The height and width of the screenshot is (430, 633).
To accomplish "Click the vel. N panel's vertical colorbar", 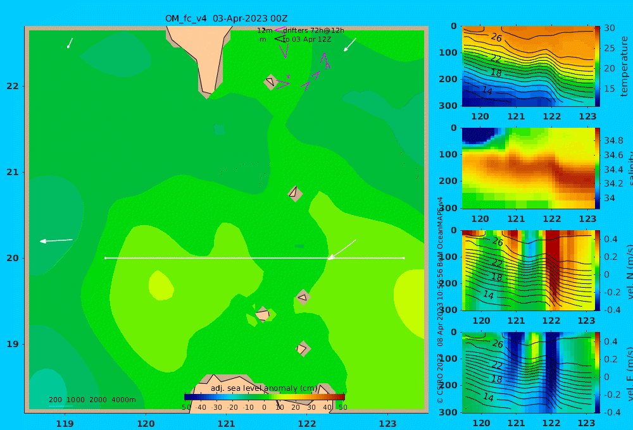I will (x=597, y=270).
